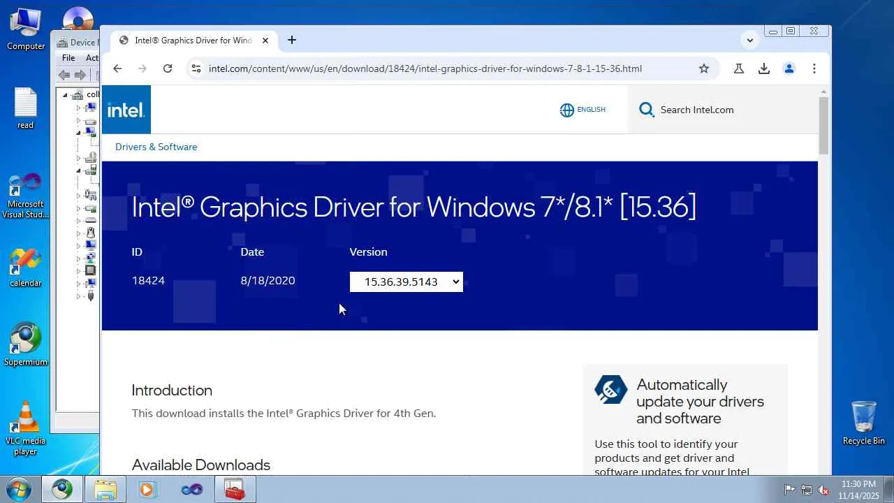Change language via the ENGLISH globe
894x503 pixels.
[582, 110]
